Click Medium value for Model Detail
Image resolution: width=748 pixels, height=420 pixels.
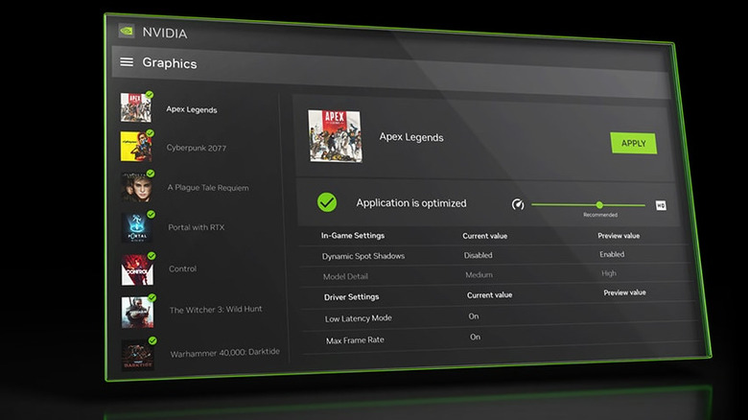coord(479,275)
